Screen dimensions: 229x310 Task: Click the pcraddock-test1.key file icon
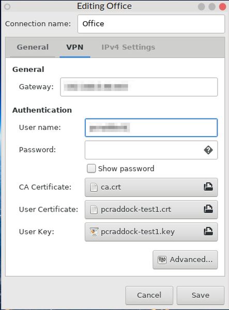(x=94, y=232)
